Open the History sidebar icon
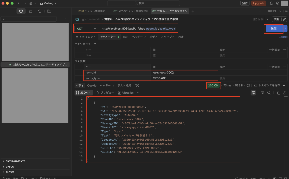 tap(40, 11)
